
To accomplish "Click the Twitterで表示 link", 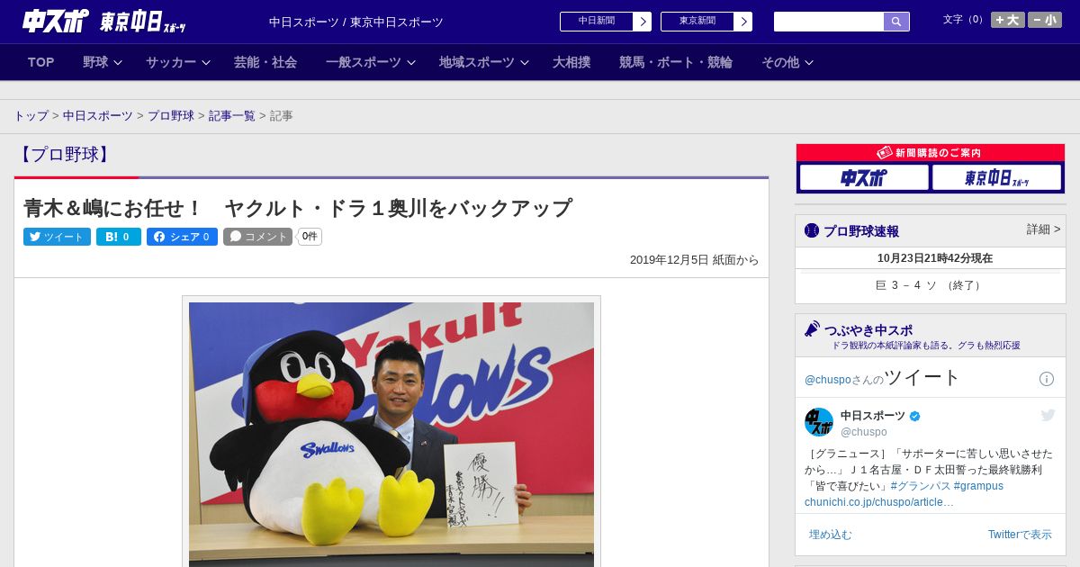I will pyautogui.click(x=1020, y=535).
